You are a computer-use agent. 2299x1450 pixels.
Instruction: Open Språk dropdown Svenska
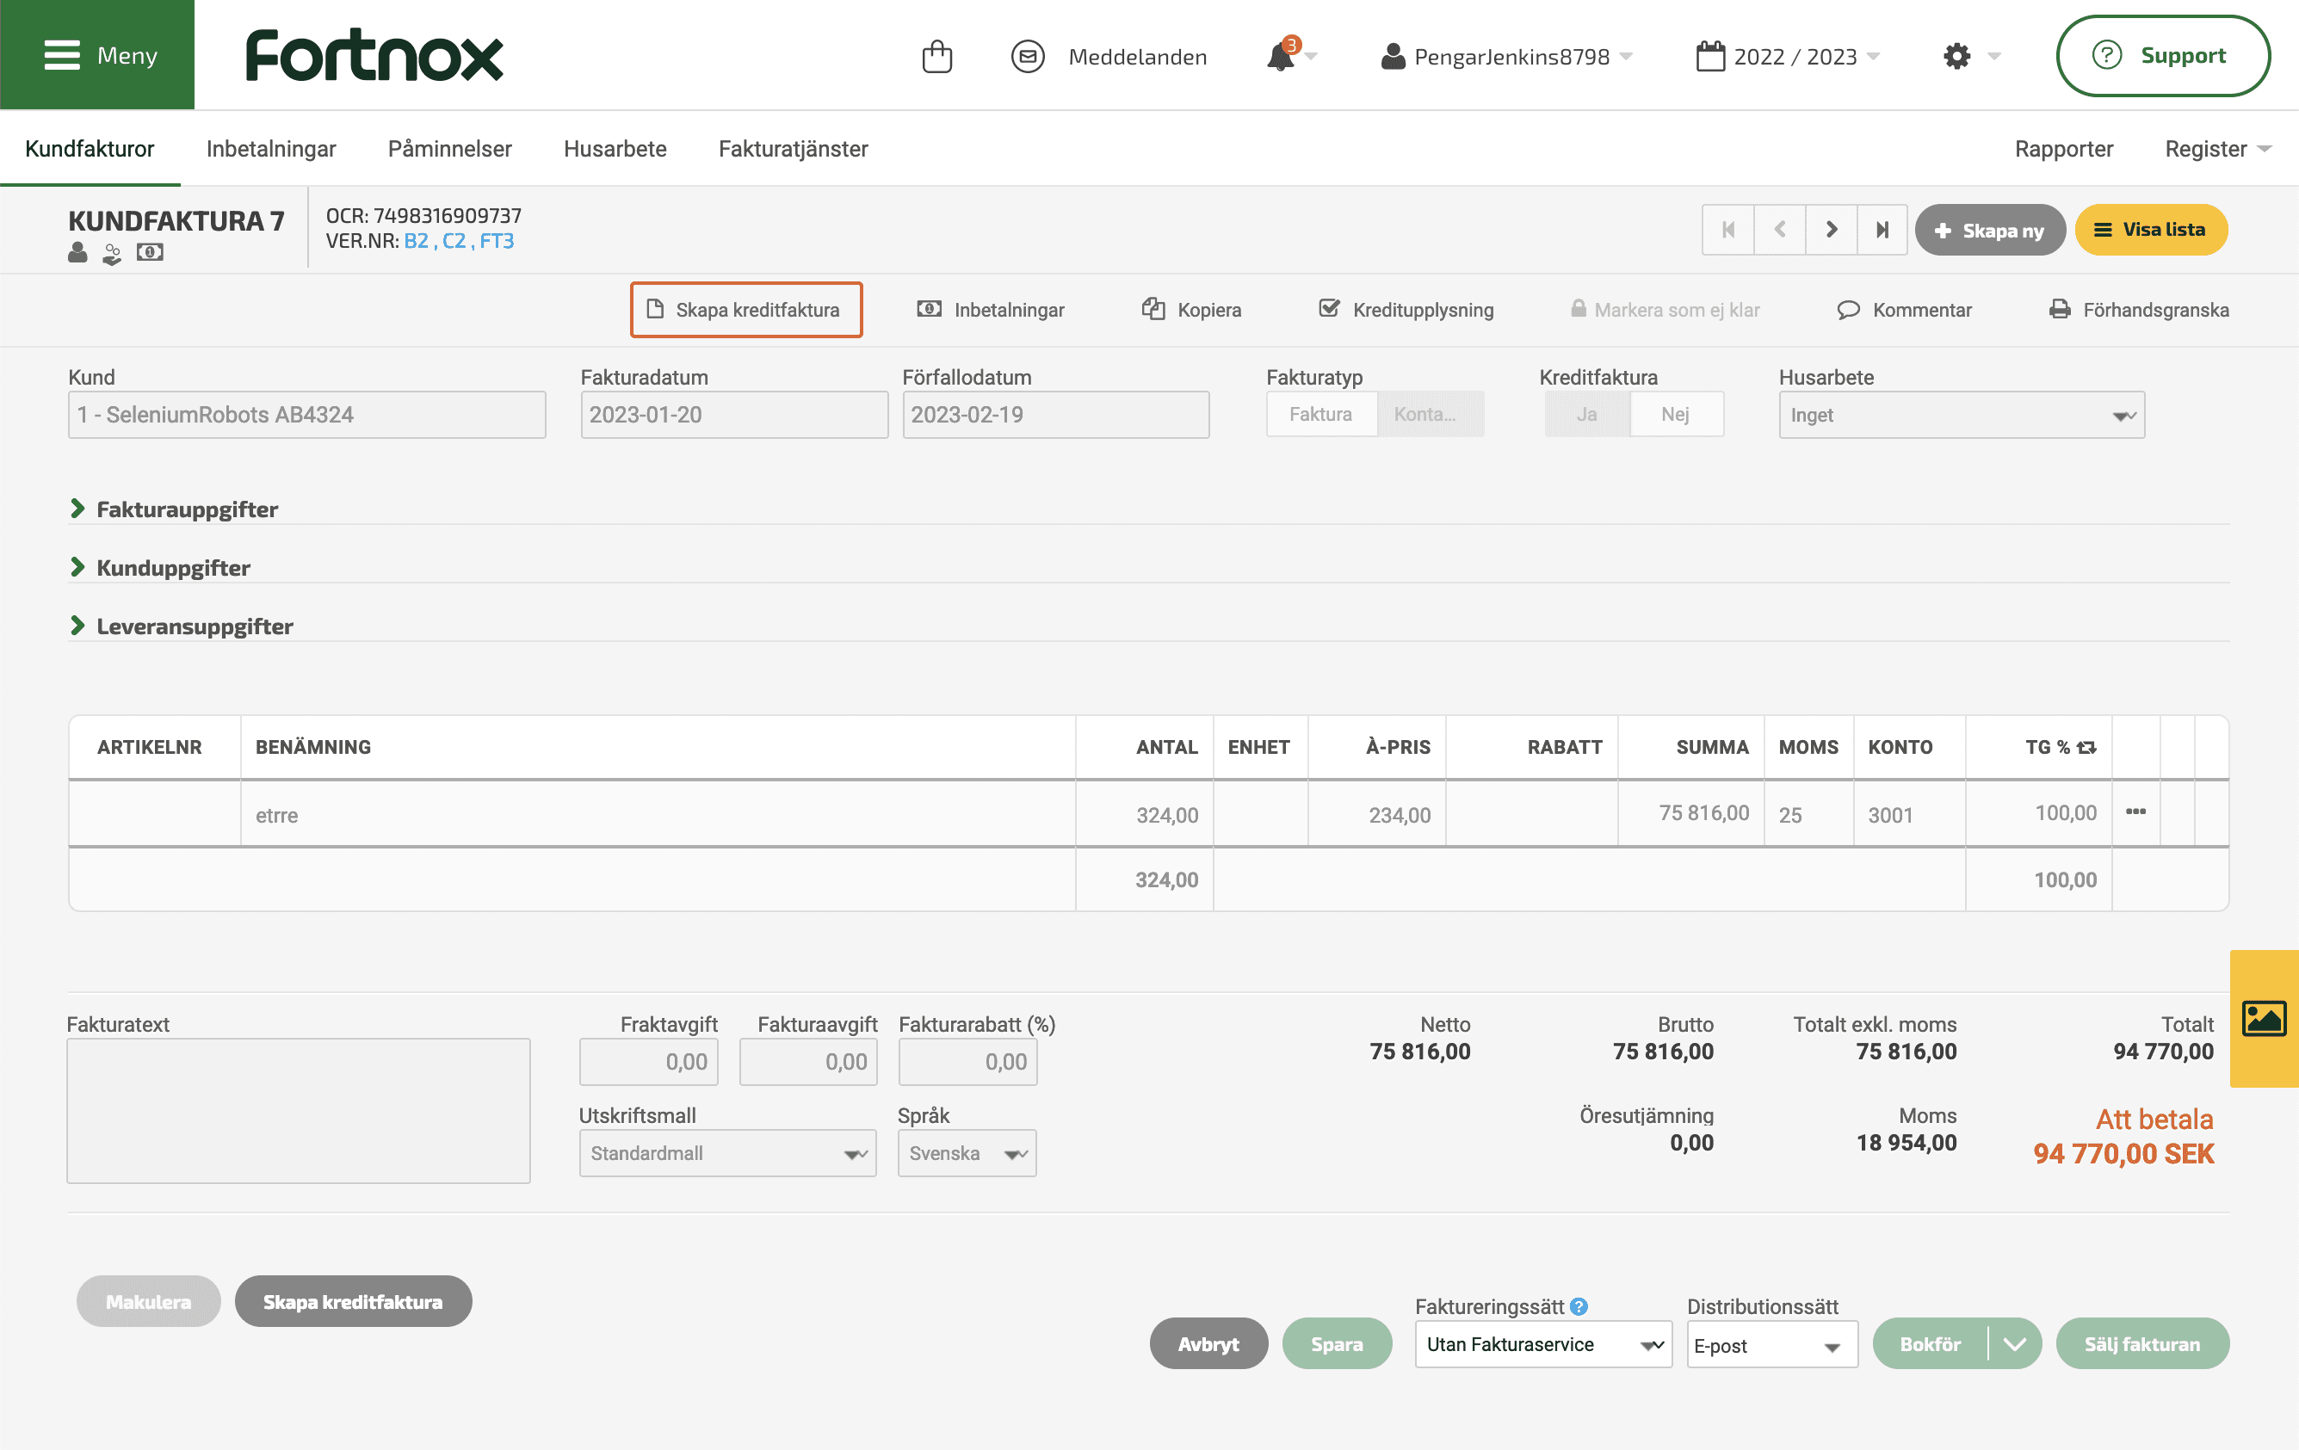[x=967, y=1153]
